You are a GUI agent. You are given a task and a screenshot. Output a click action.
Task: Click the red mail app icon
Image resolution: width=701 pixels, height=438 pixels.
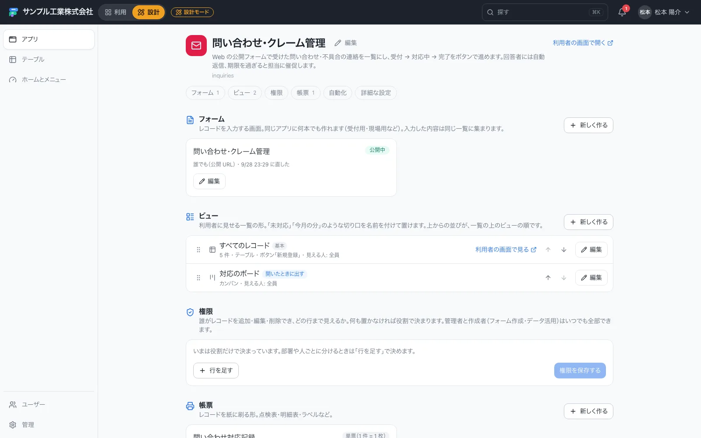coord(196,46)
